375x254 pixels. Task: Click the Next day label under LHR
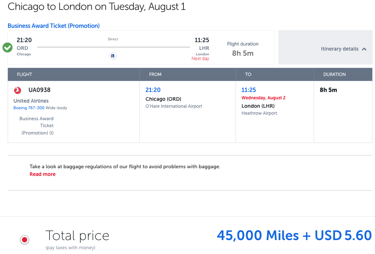(200, 58)
